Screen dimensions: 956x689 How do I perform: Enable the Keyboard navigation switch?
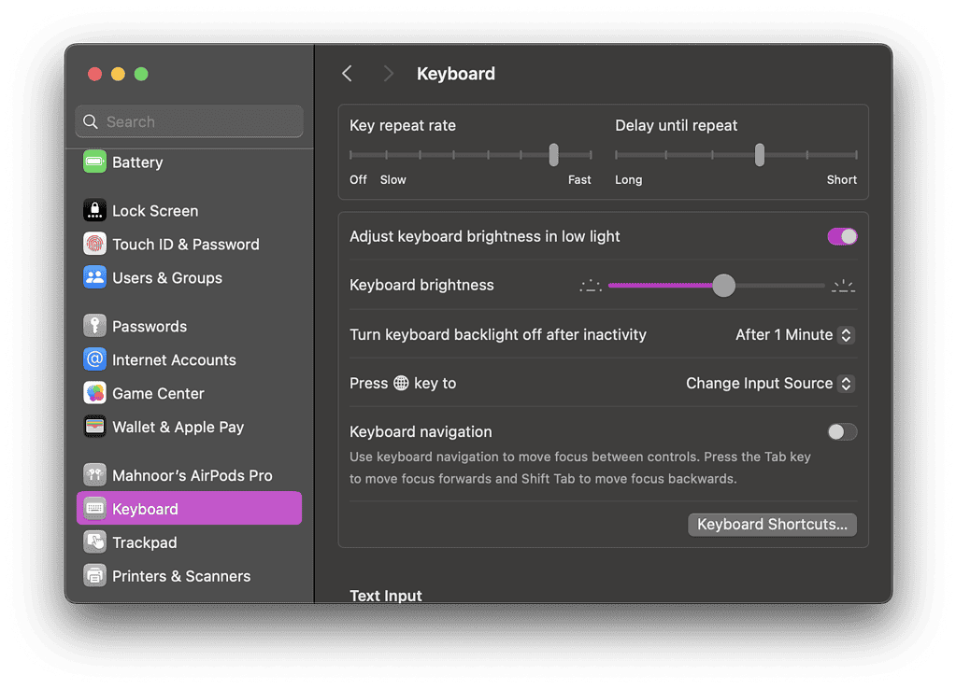pyautogui.click(x=842, y=432)
